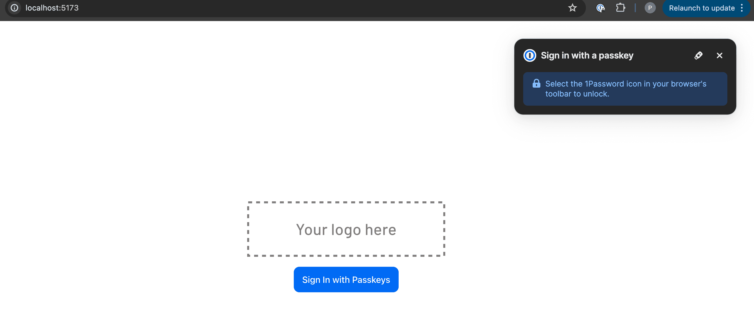Open browser tab options dropdown
This screenshot has height=325, width=754.
745,8
